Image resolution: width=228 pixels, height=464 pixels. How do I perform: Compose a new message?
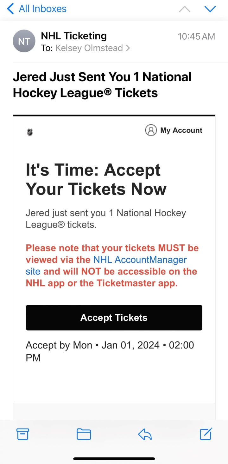(x=206, y=434)
